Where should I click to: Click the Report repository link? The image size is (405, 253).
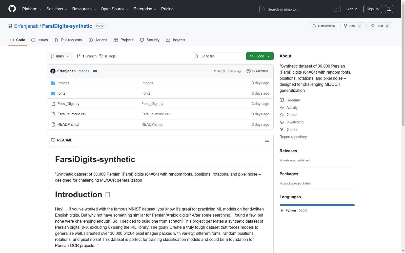(293, 137)
